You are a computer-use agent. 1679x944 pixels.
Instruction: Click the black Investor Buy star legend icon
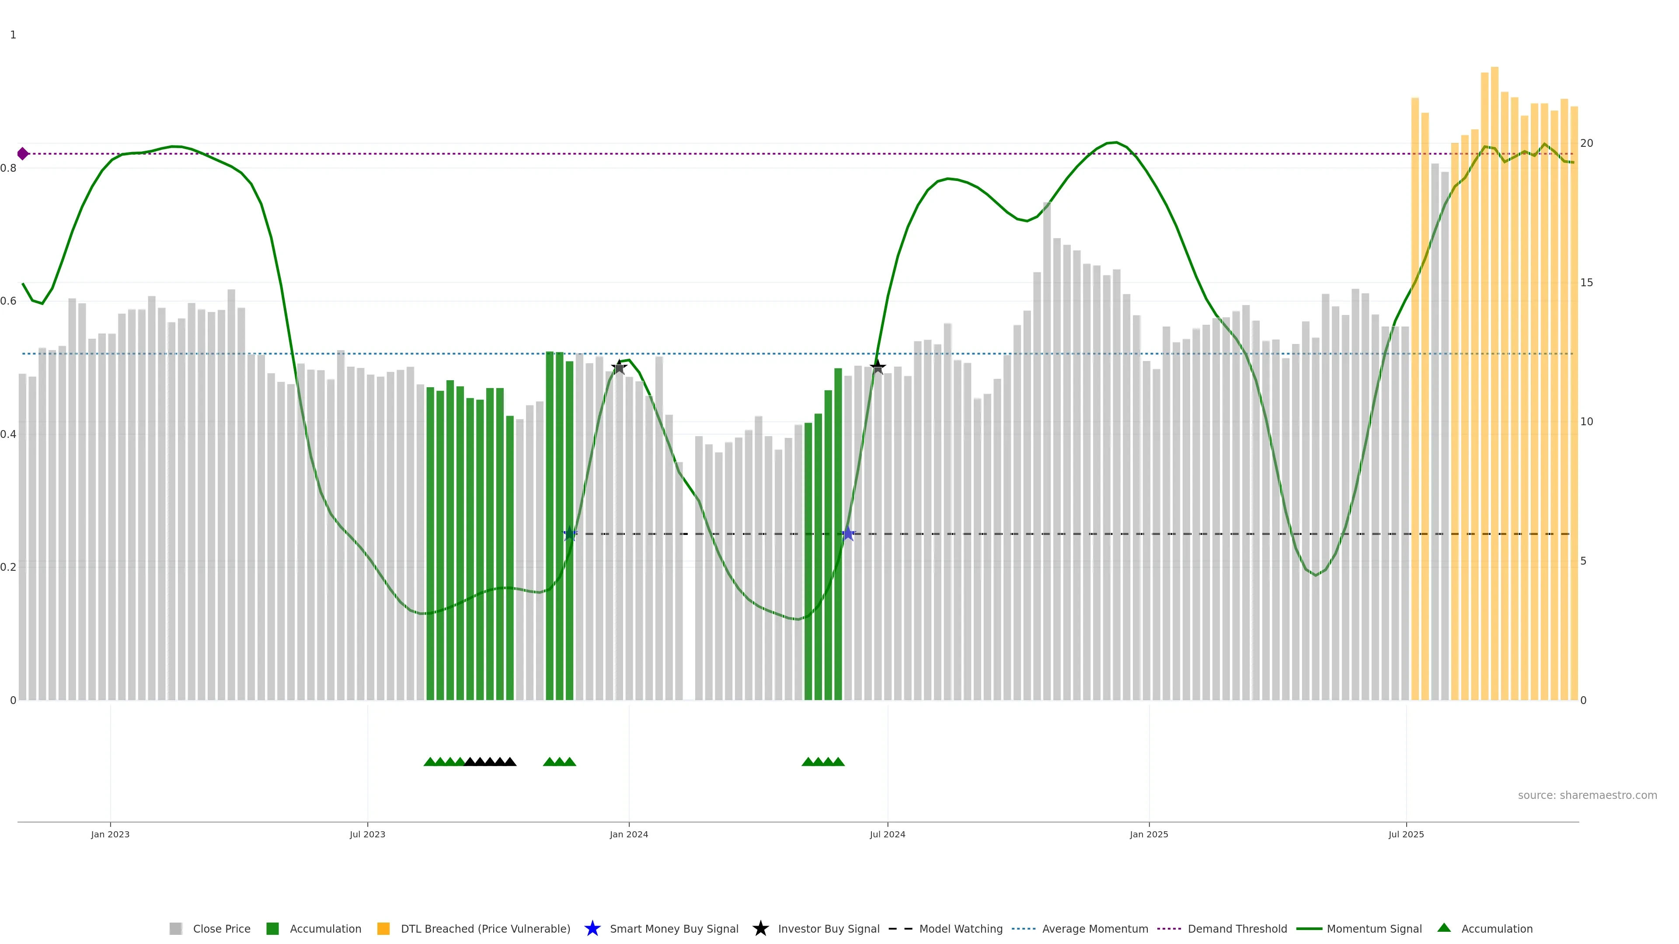pyautogui.click(x=760, y=928)
